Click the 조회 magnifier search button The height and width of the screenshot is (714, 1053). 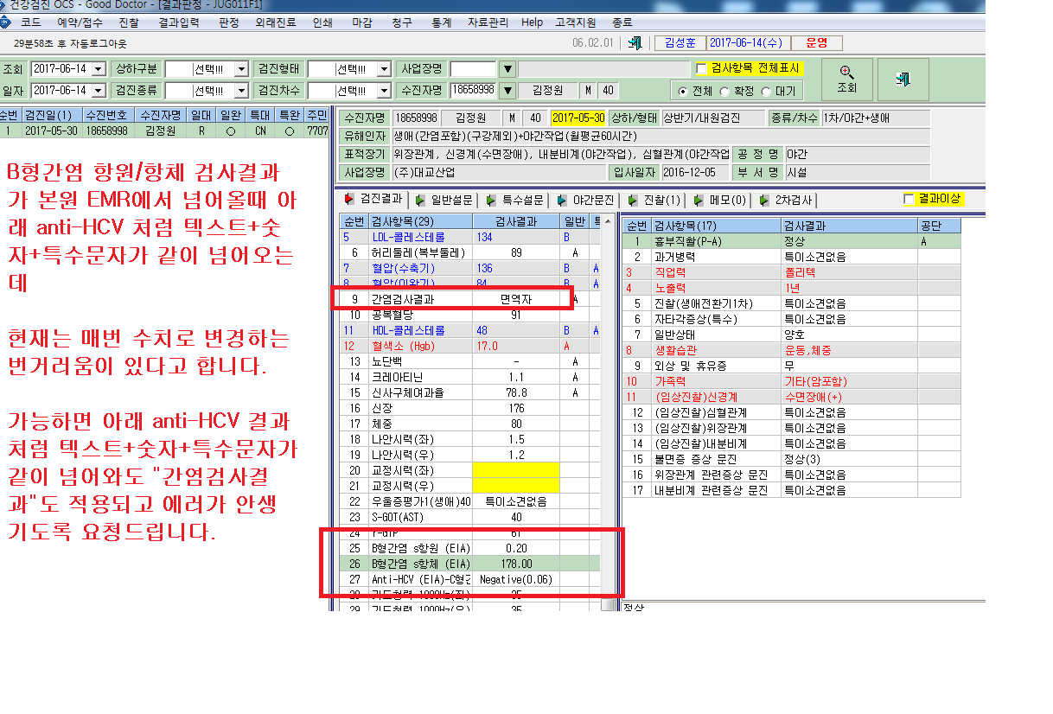coord(846,80)
